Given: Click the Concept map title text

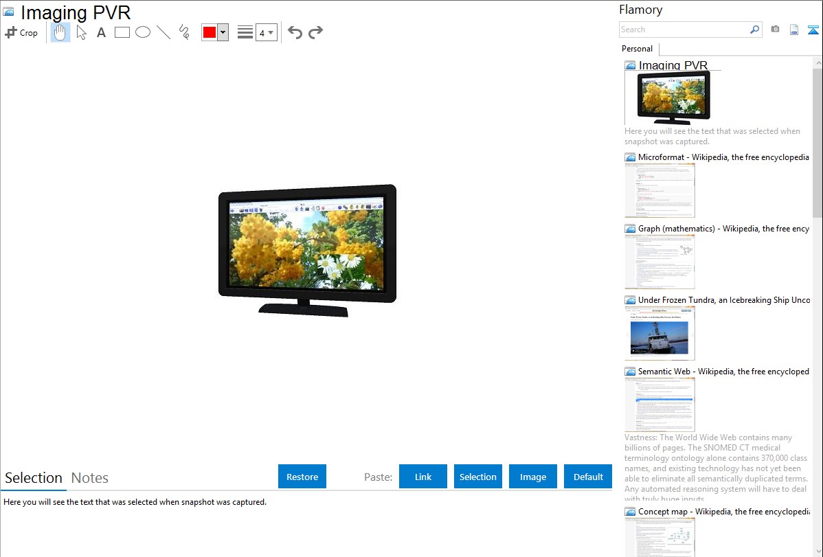Looking at the screenshot, I should click(x=723, y=512).
